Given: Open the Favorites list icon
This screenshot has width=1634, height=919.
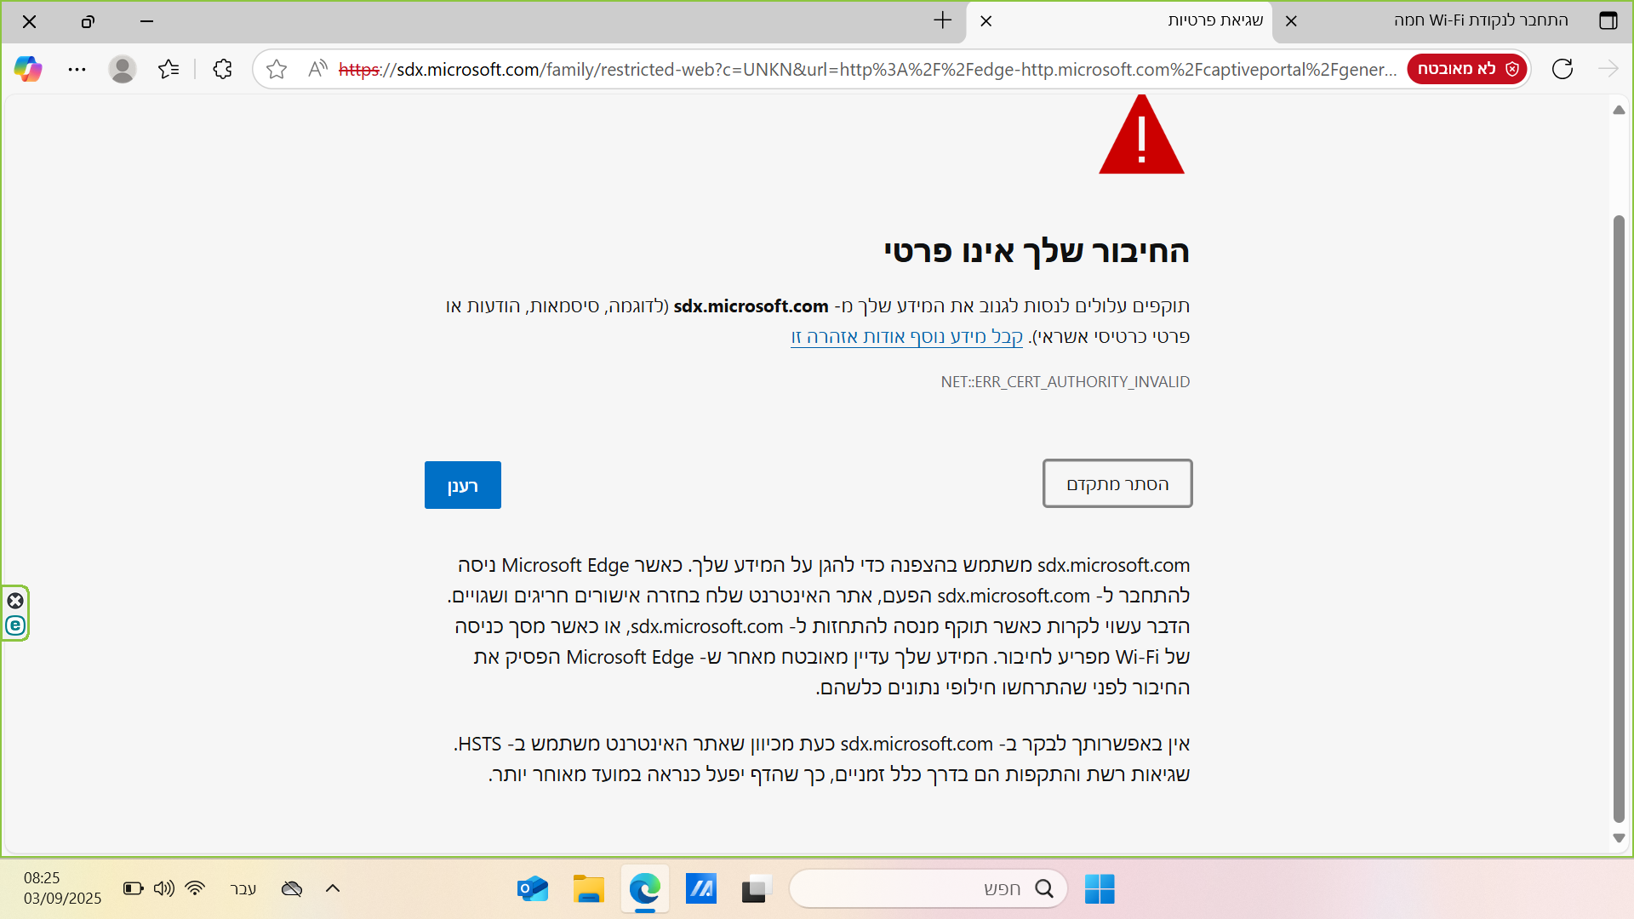Looking at the screenshot, I should pos(169,69).
